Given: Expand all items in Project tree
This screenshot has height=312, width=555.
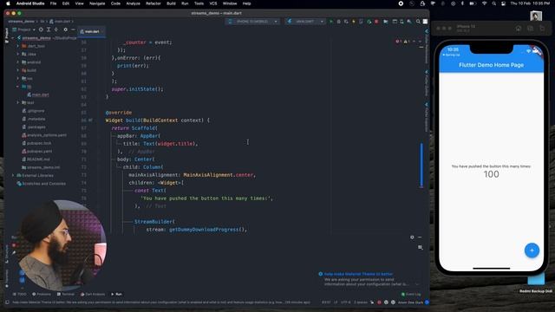Looking at the screenshot, I should coord(49,29).
